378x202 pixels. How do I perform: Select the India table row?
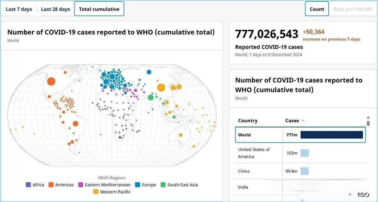click(x=300, y=187)
